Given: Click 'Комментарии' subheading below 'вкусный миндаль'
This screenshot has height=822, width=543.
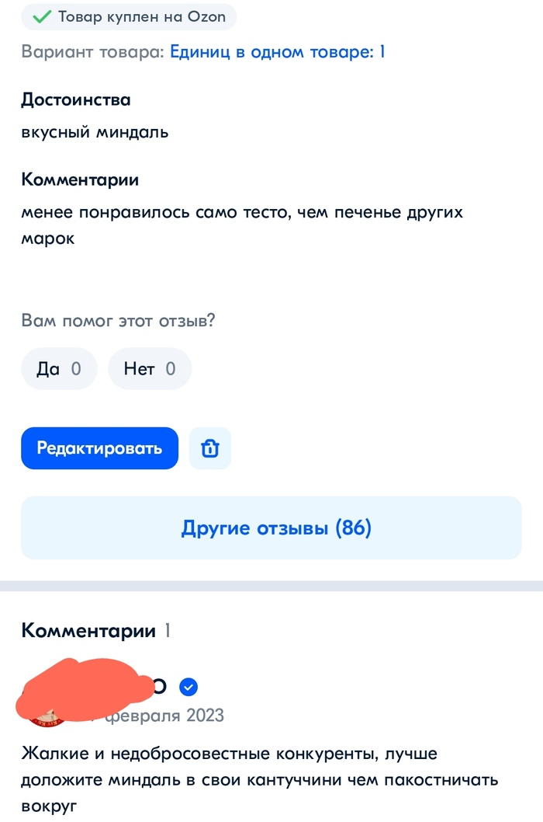Looking at the screenshot, I should (80, 180).
